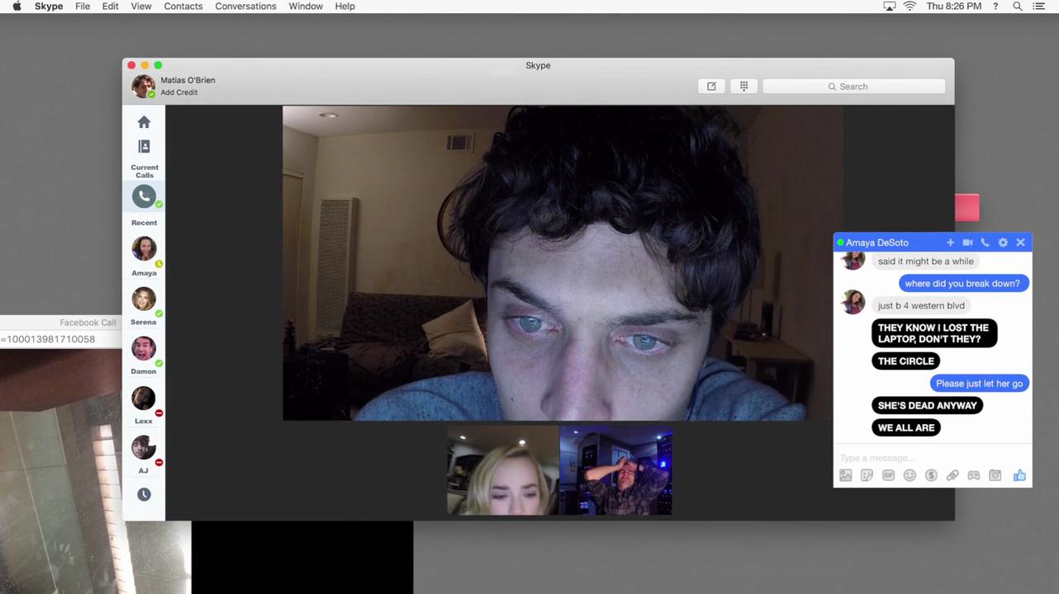The width and height of the screenshot is (1059, 594).
Task: Open the emoji picker in Messenger
Action: [909, 475]
